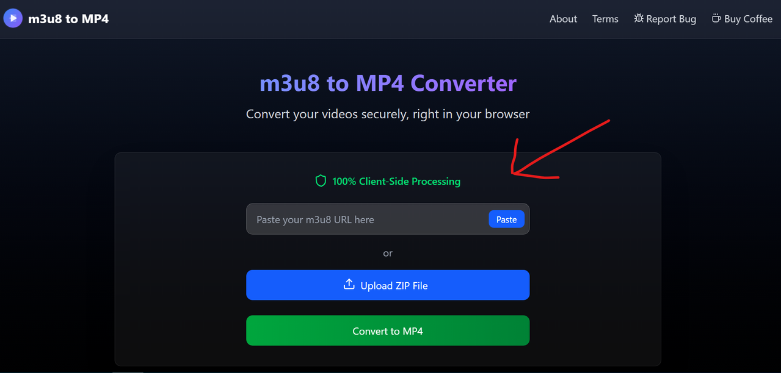Viewport: 781px width, 373px height.
Task: Click the 100% Client-Side Processing label
Action: (x=396, y=182)
